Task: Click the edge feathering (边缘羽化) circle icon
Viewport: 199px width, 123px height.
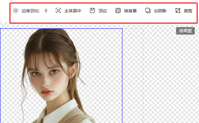Action: pos(16,11)
